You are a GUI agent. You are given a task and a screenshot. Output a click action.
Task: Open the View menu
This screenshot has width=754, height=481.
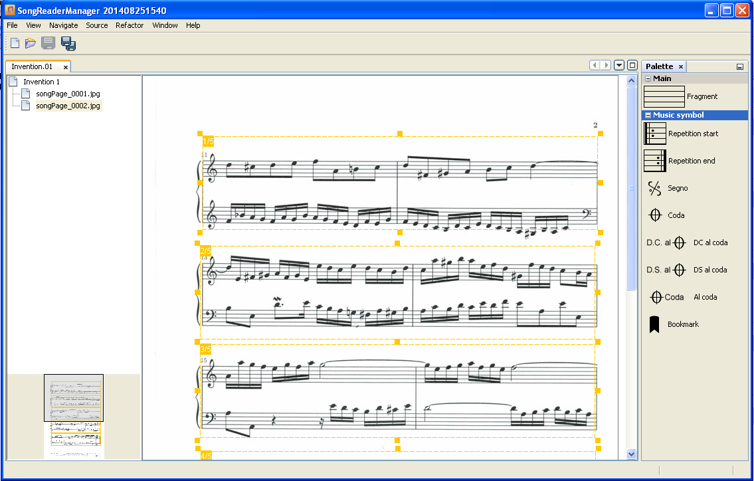(x=33, y=25)
